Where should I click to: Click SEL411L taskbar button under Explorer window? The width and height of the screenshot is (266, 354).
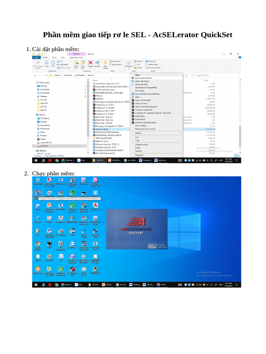pyautogui.click(x=98, y=160)
